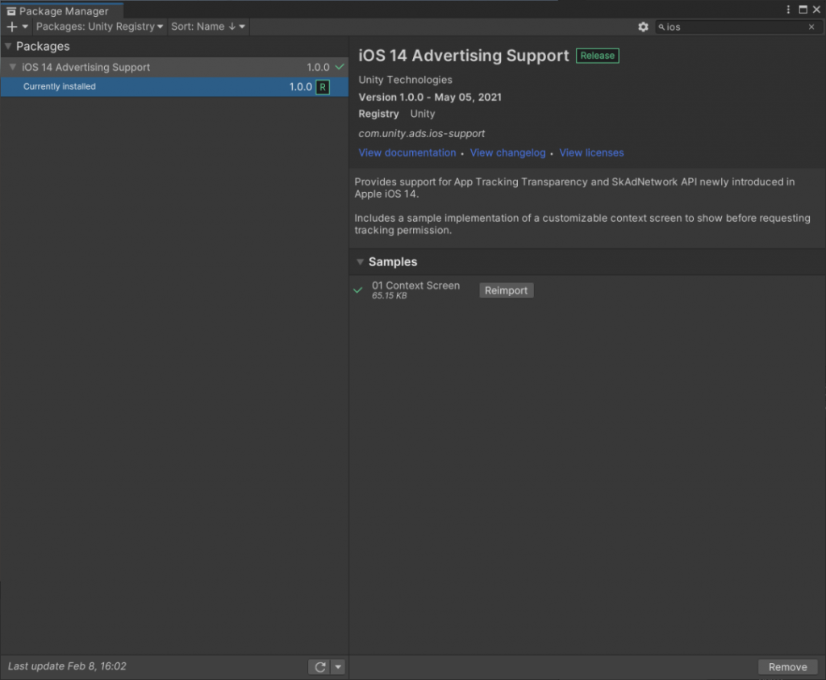Focus the package search input field

tap(737, 27)
